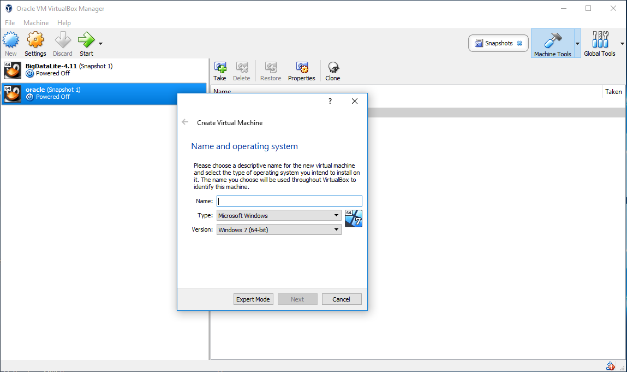Screen dimensions: 627x372
Task: Click the Start arrow icon
Action: [86, 40]
